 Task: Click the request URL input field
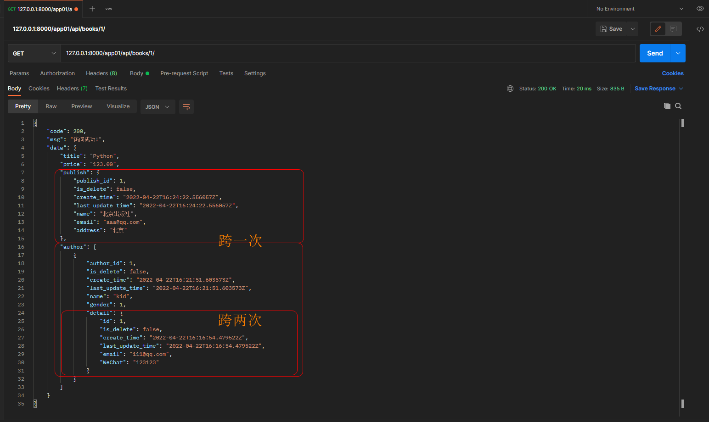(348, 53)
